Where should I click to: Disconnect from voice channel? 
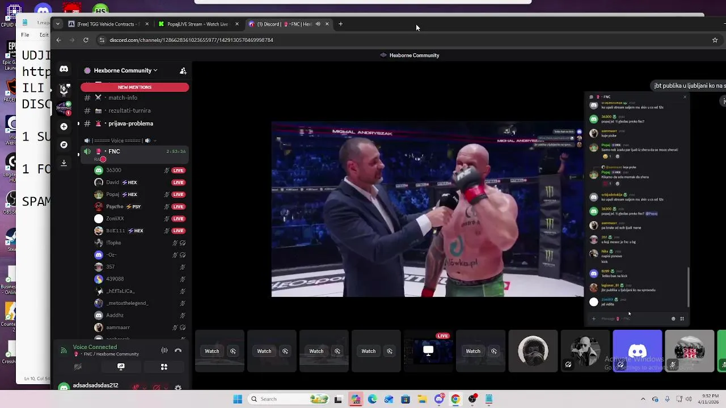[x=178, y=351]
